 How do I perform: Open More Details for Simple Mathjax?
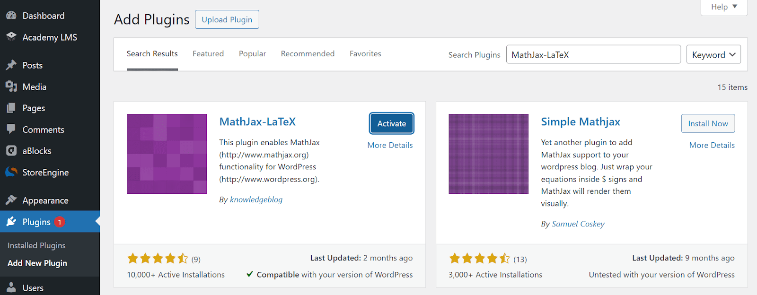point(712,145)
